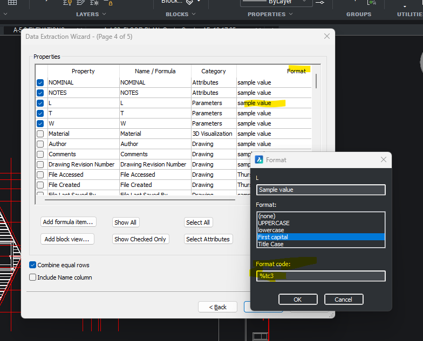The width and height of the screenshot is (423, 341).
Task: Click Add formula item button
Action: 69,222
